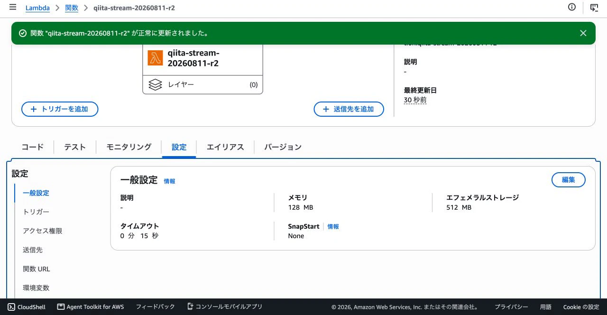Image resolution: width=607 pixels, height=315 pixels.
Task: Switch to the モニタリング tab
Action: (x=129, y=147)
